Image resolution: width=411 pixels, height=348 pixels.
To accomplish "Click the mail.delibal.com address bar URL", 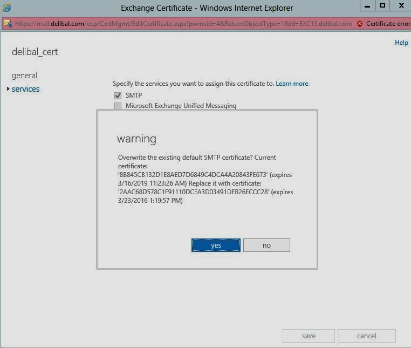I will tap(183, 24).
